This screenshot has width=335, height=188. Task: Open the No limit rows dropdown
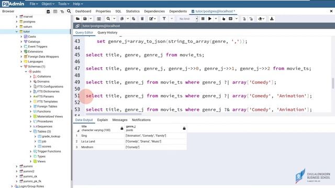click(187, 19)
